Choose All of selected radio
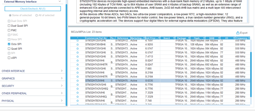This screenshot has height=111, width=255. pos(37,15)
